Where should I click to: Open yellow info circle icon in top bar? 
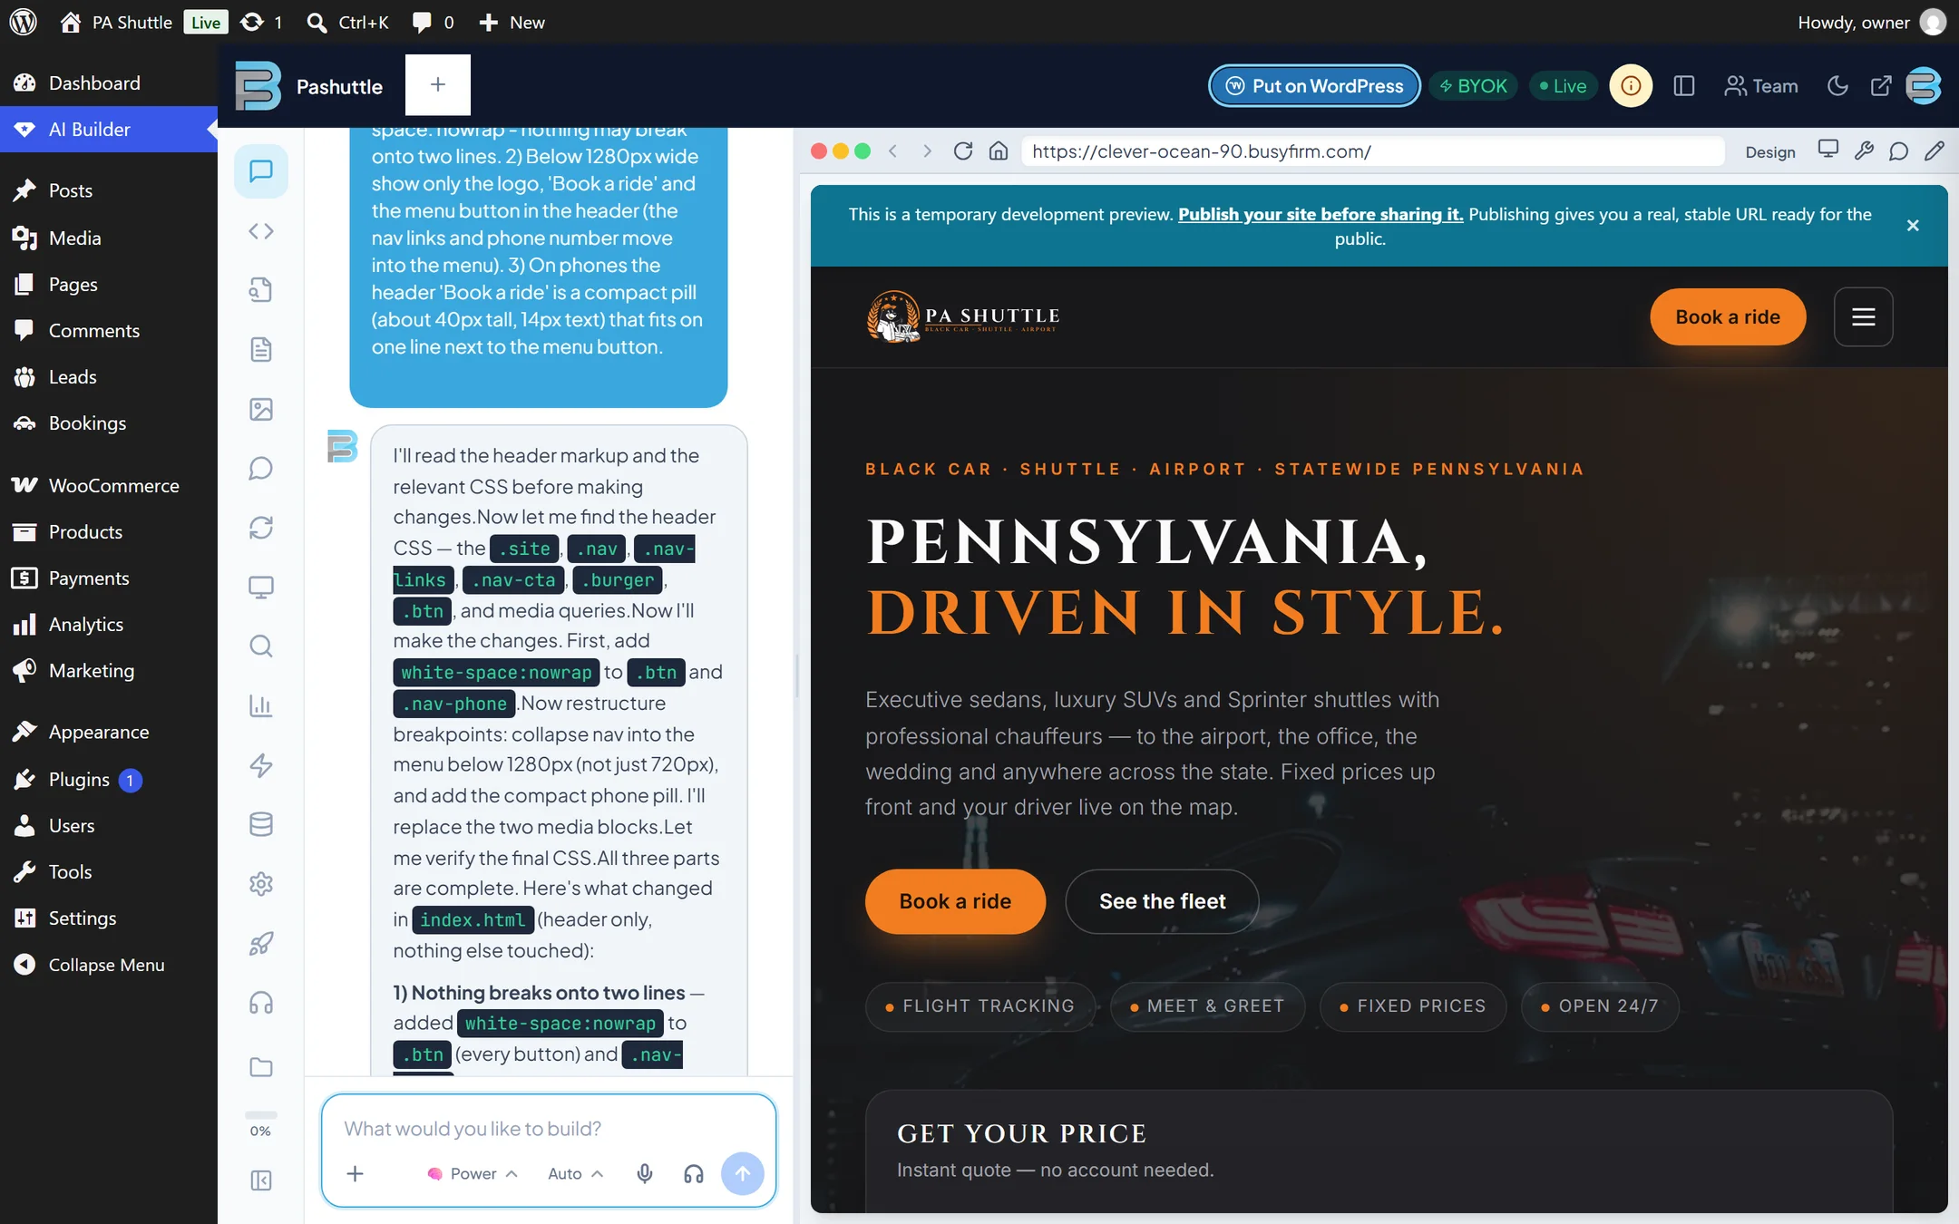(x=1631, y=86)
